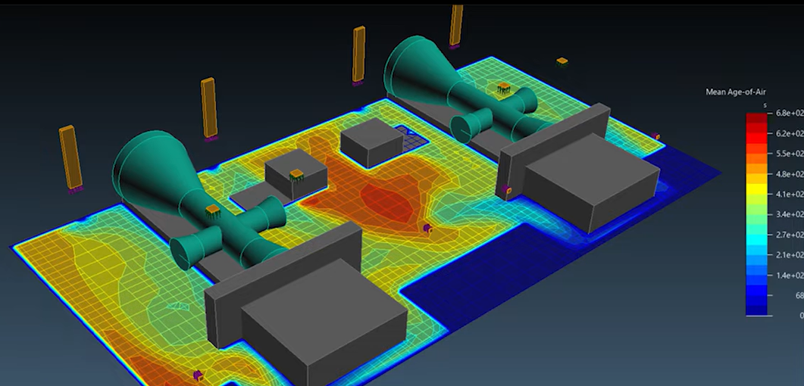Click the orange marker at the floor's right edge
The width and height of the screenshot is (804, 386).
pos(657,137)
